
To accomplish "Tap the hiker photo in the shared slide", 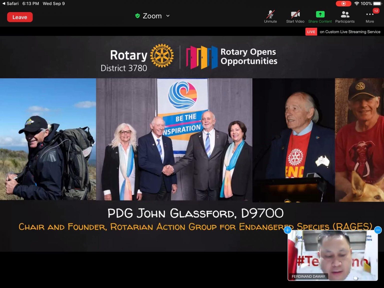I will point(48,139).
